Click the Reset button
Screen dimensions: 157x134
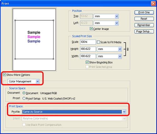pos(144,19)
